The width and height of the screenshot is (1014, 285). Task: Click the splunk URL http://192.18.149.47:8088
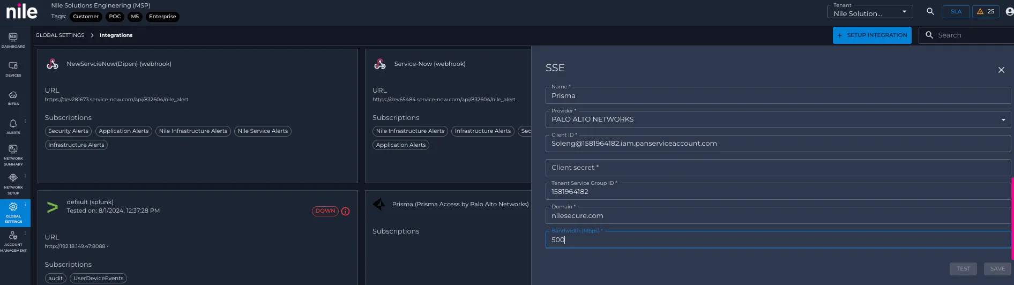click(75, 246)
